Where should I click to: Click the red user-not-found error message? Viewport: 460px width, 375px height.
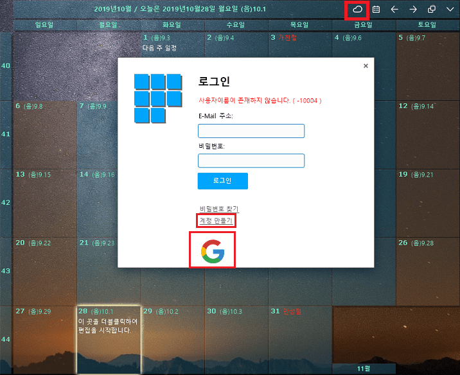point(260,101)
